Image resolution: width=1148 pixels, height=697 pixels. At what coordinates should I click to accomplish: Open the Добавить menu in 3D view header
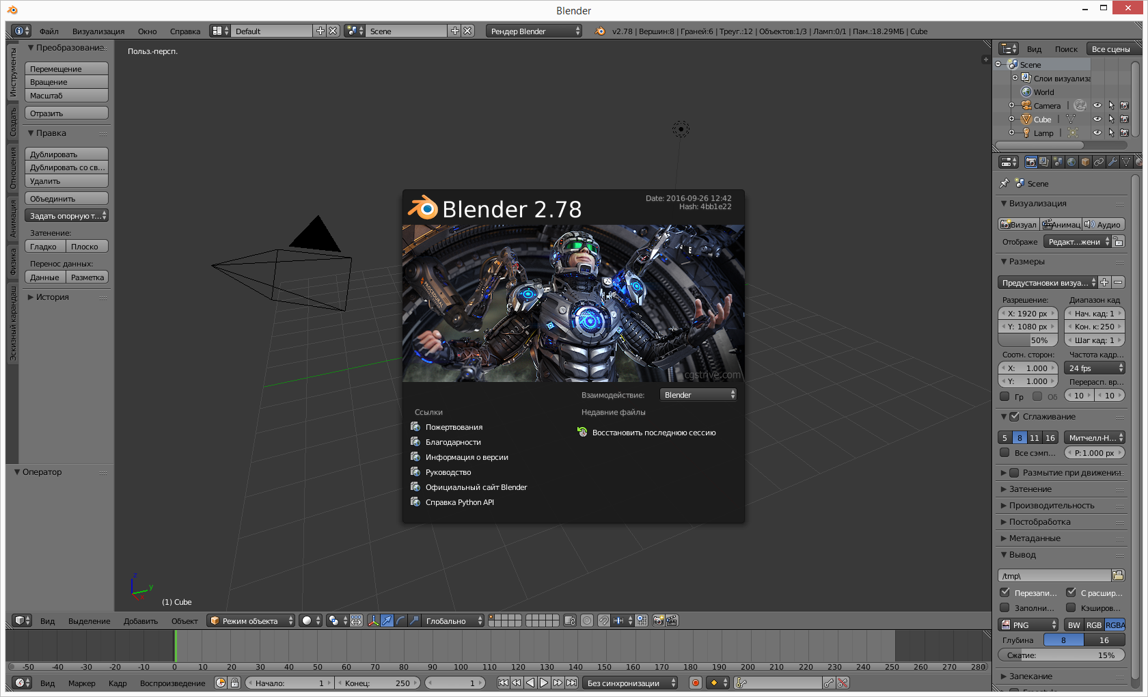coord(141,620)
